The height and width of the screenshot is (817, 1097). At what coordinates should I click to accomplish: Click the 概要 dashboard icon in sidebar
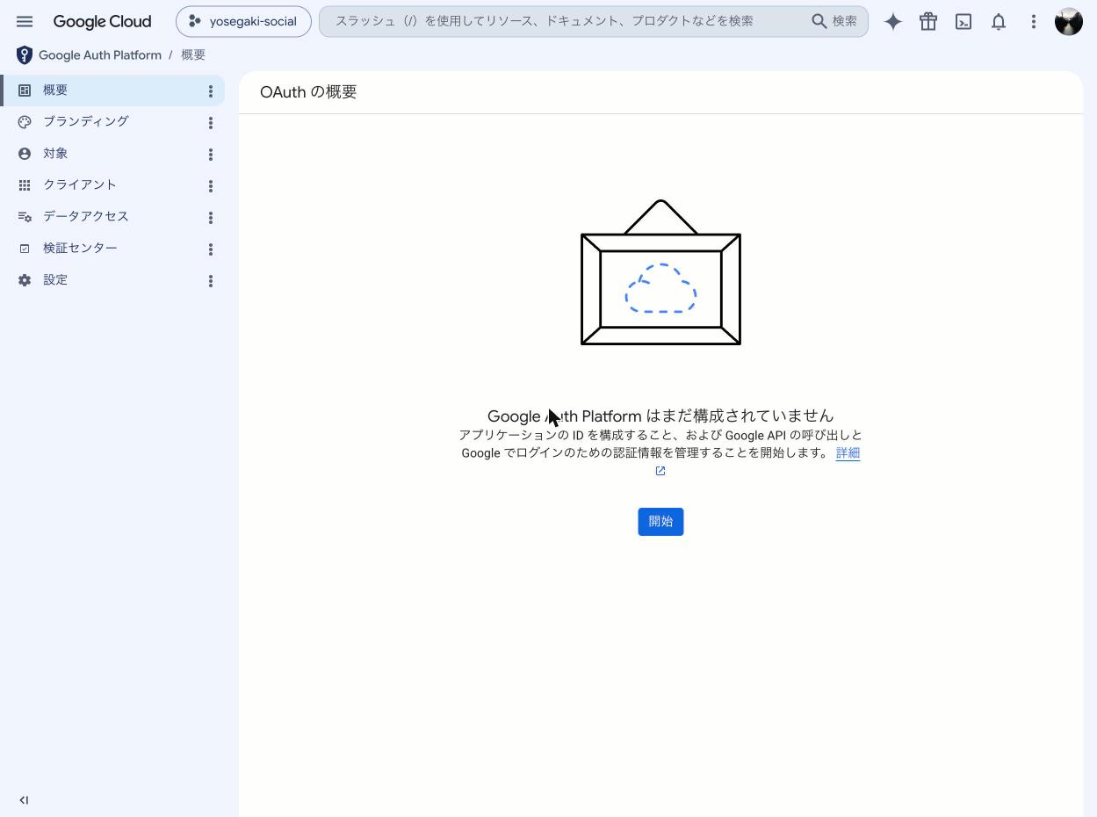(x=25, y=90)
